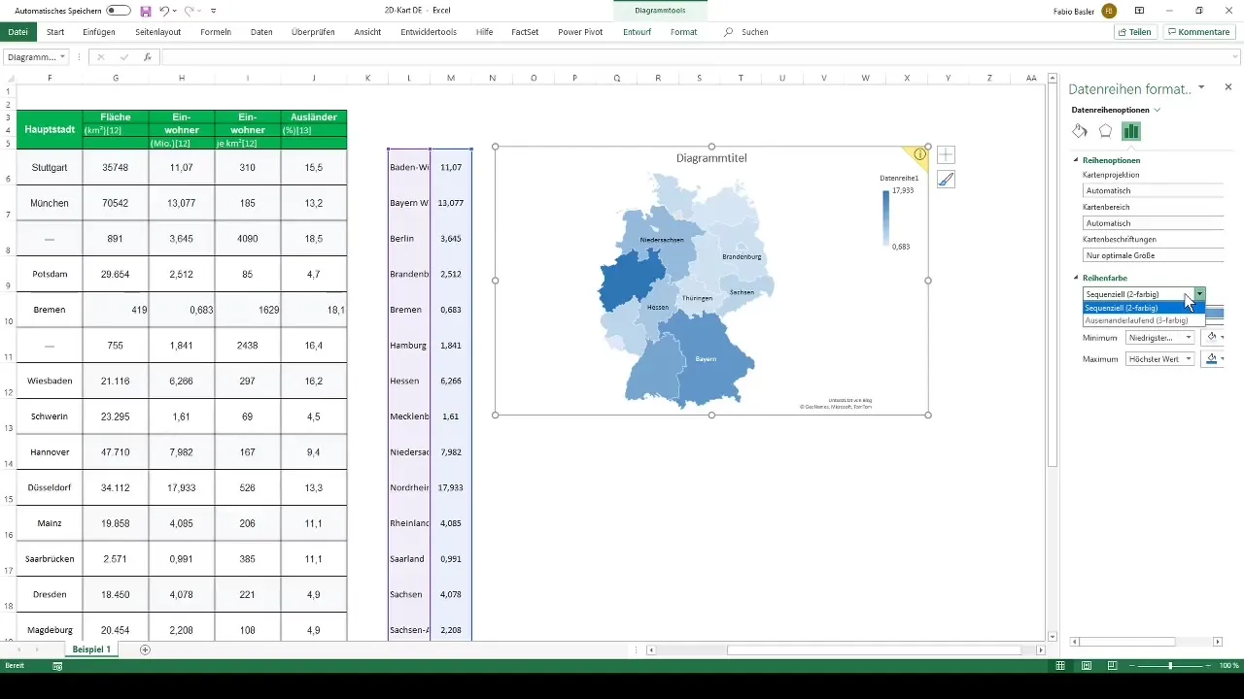Open the Maximum fill color picker
Viewport: 1244px width, 699px height.
click(x=1215, y=359)
